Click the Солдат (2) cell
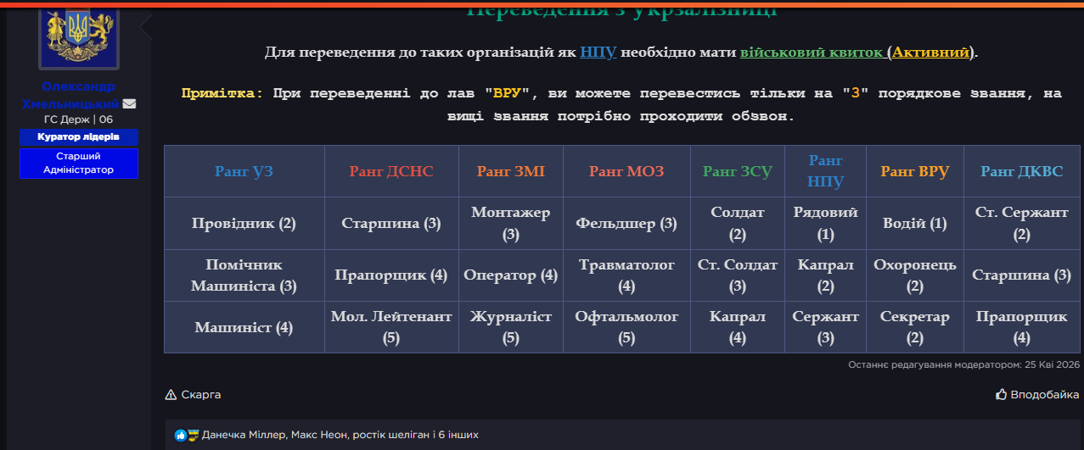1084x450 pixels. tap(738, 224)
